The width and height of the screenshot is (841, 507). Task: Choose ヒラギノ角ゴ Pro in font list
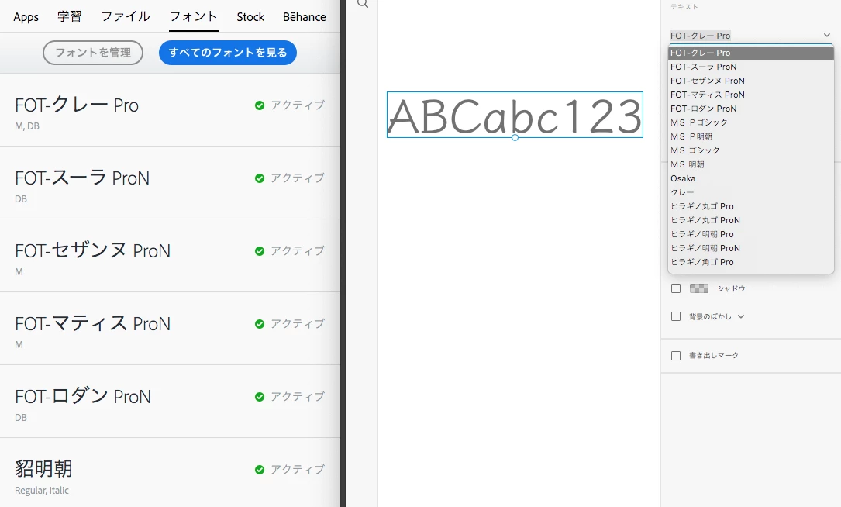(751, 262)
